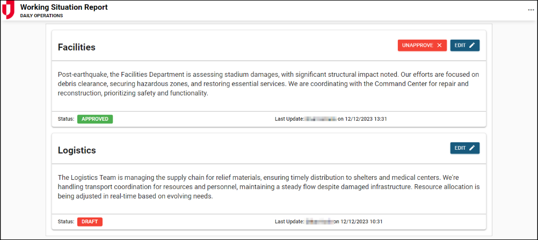Click the Daily Operations subtitle
This screenshot has width=538, height=240.
[x=41, y=16]
